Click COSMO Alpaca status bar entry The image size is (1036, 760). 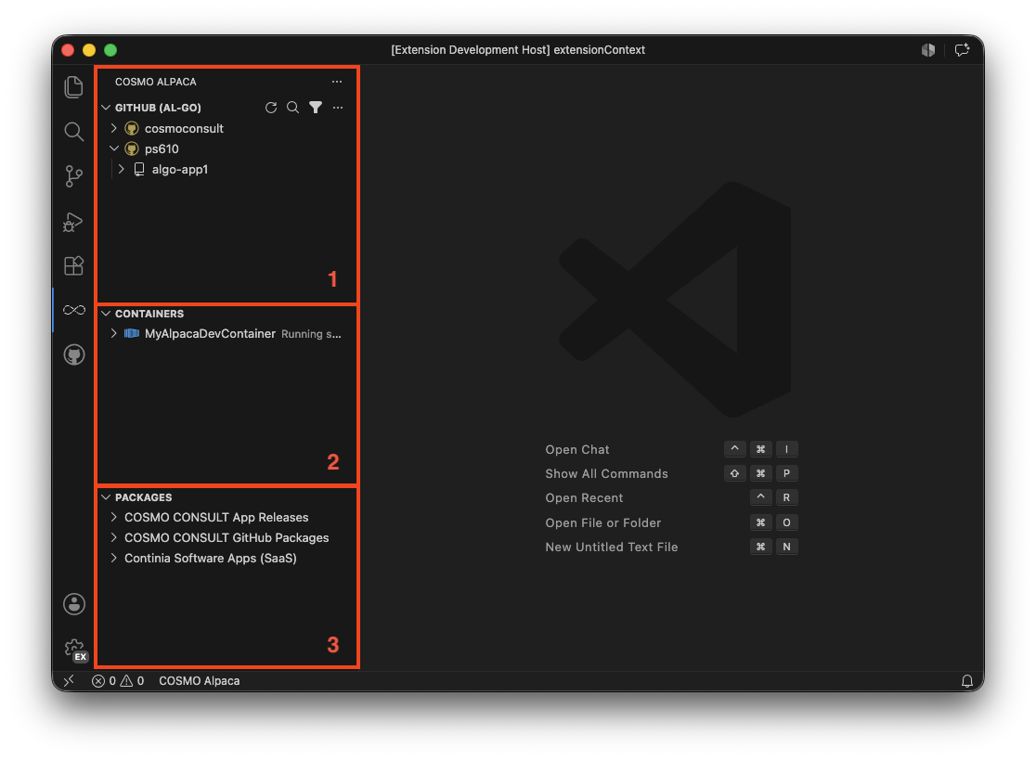tap(199, 681)
